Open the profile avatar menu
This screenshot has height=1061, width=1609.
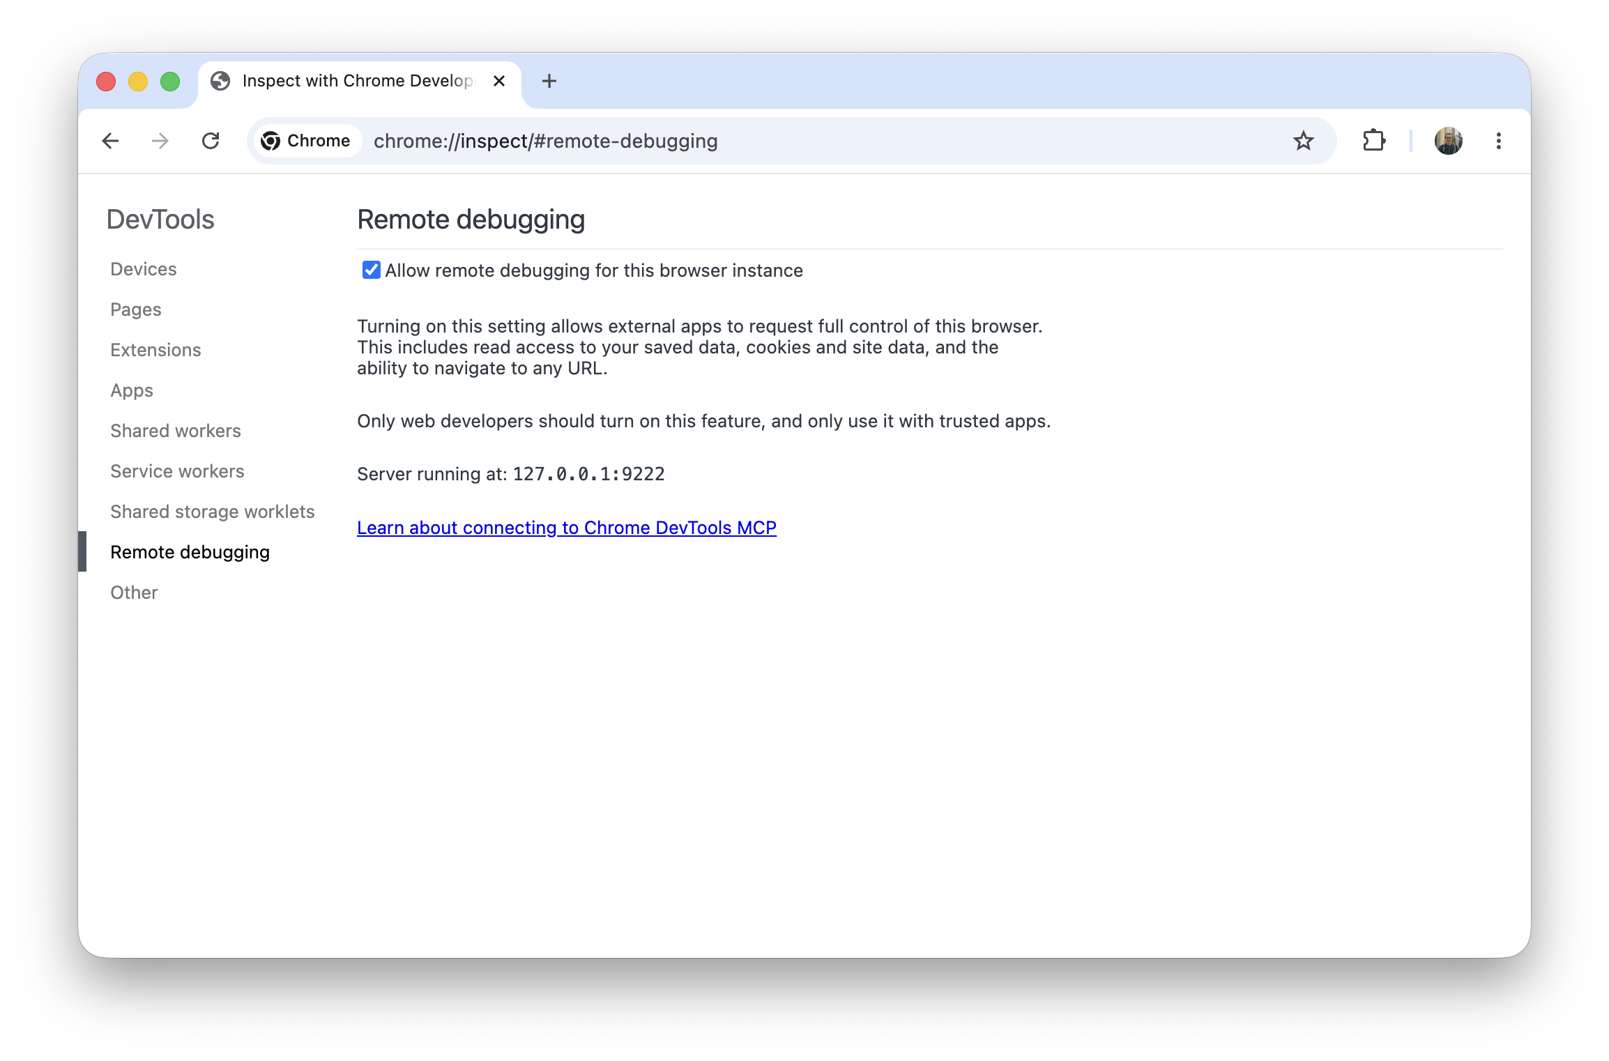click(x=1448, y=141)
